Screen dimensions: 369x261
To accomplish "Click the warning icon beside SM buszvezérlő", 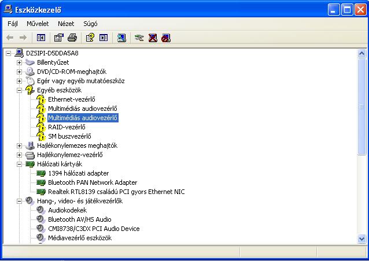I will pos(41,136).
